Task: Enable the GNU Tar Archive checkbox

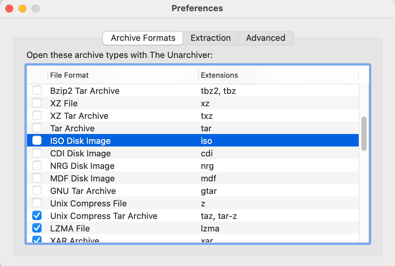Action: pyautogui.click(x=37, y=190)
